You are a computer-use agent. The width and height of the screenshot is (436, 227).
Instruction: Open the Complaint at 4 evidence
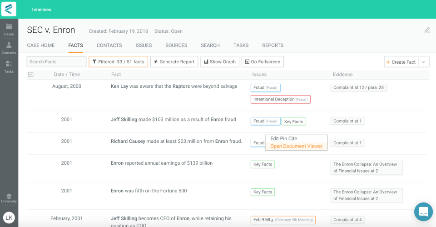347,219
